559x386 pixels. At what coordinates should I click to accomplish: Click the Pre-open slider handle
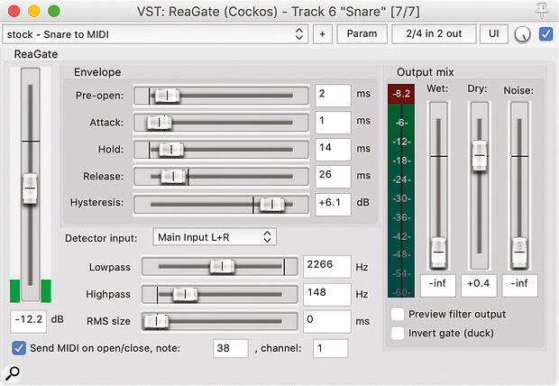167,96
